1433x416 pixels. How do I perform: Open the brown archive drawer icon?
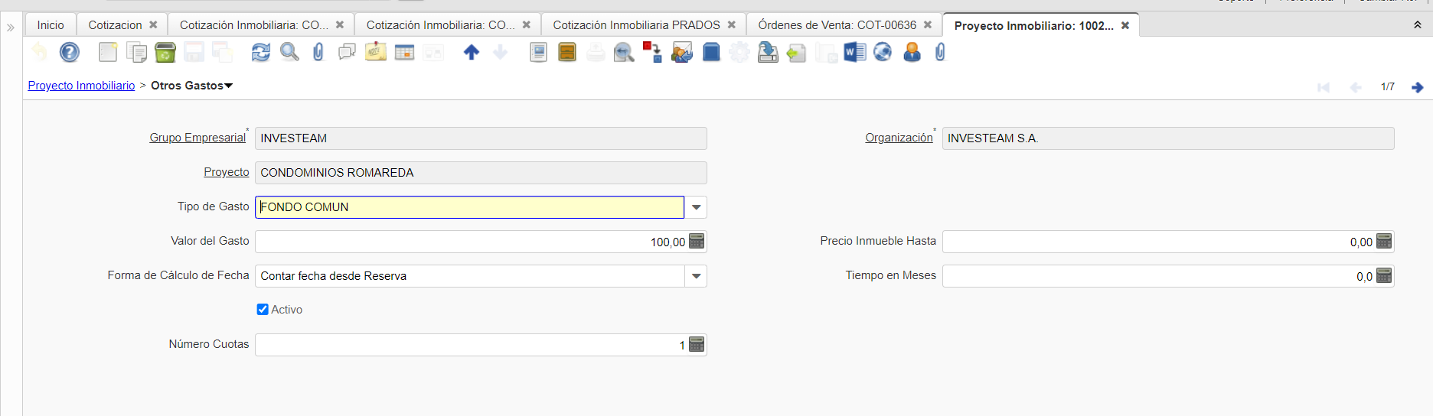point(567,52)
